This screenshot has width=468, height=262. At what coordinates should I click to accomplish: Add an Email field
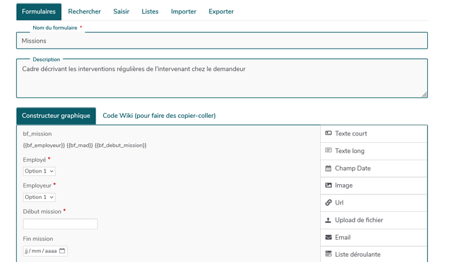pyautogui.click(x=374, y=238)
